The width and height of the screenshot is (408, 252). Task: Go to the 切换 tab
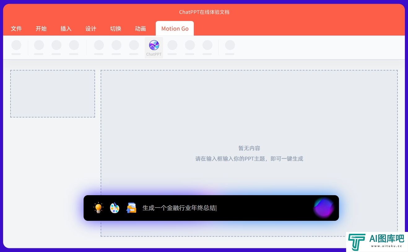pyautogui.click(x=115, y=29)
